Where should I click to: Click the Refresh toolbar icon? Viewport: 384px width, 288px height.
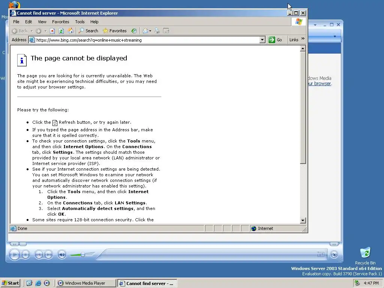click(x=61, y=31)
